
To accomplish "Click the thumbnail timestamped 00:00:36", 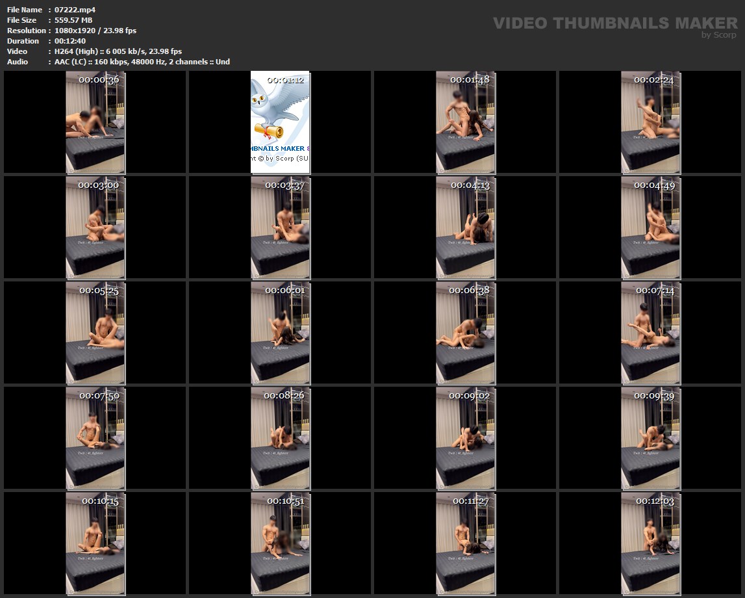I will 95,122.
